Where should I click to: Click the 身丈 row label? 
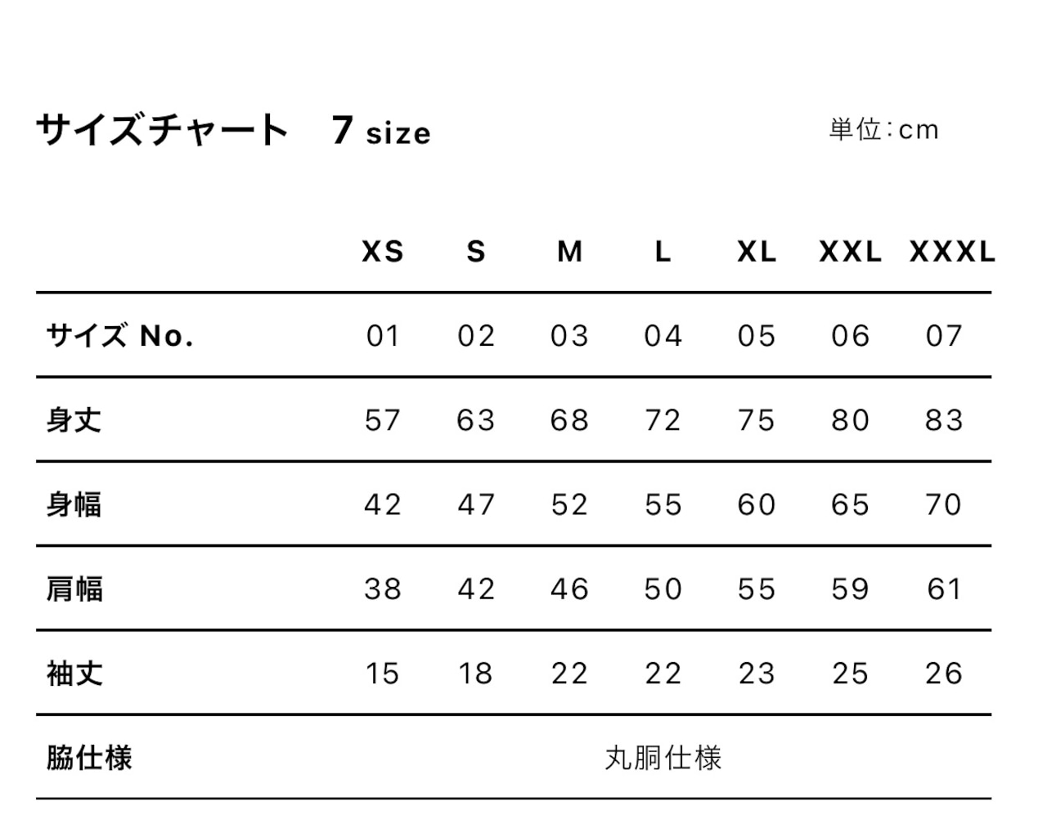click(74, 420)
